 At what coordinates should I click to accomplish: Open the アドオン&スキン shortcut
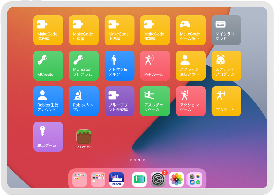[x=119, y=66]
